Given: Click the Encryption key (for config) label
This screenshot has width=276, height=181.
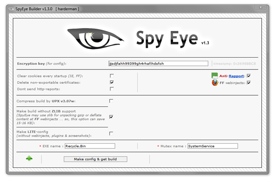Looking at the screenshot, I should [42, 64].
